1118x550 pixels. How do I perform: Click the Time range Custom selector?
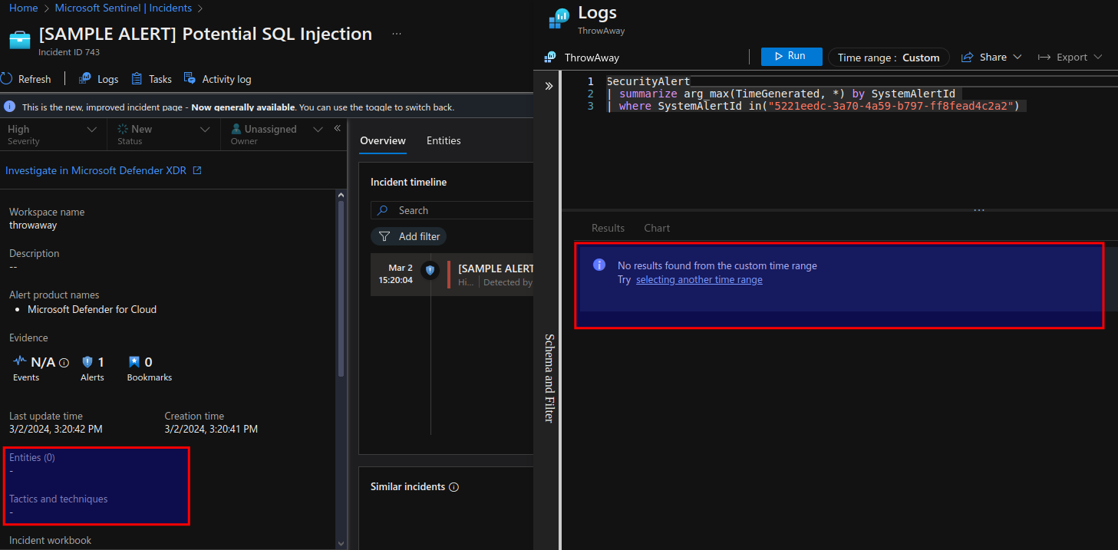point(889,58)
